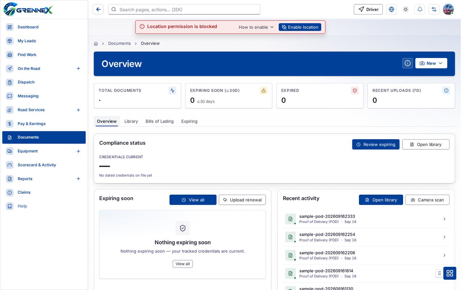The image size is (464, 290).
Task: Expand the On the Road submenu
Action: tap(78, 69)
